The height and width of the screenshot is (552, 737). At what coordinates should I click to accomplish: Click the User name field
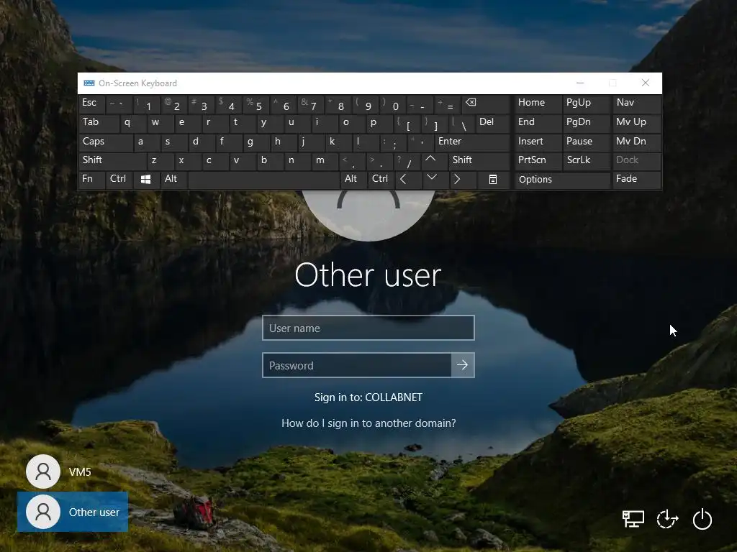368,328
